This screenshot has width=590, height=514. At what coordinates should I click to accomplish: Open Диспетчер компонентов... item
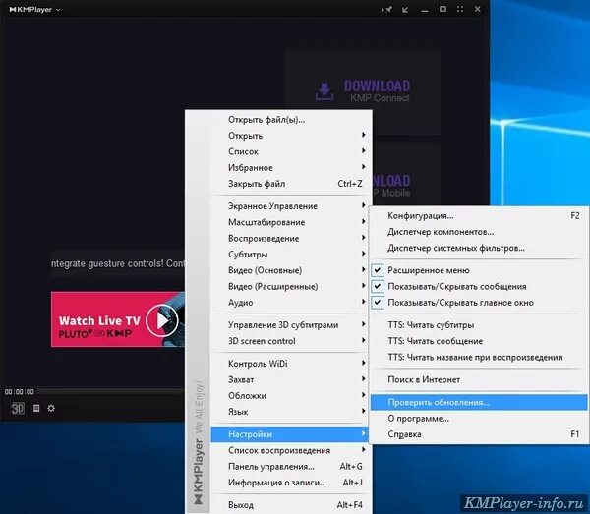coord(479,232)
